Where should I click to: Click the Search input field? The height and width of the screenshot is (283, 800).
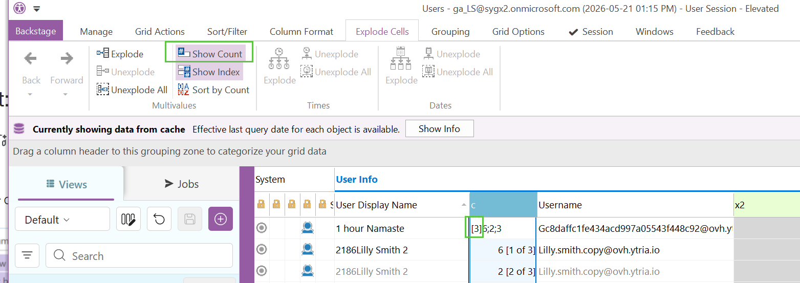tap(139, 255)
